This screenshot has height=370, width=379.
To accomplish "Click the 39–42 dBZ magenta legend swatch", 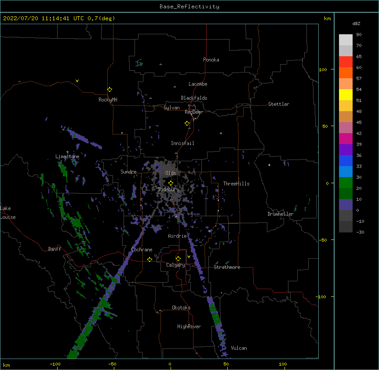I will [346, 138].
